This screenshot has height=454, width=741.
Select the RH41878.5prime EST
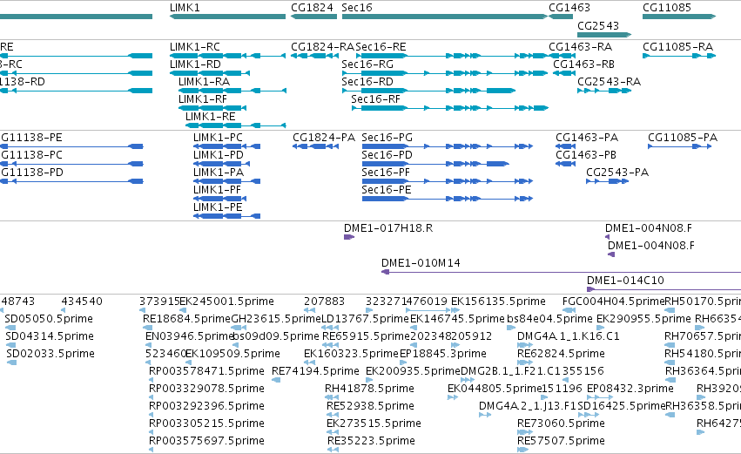pyautogui.click(x=331, y=397)
